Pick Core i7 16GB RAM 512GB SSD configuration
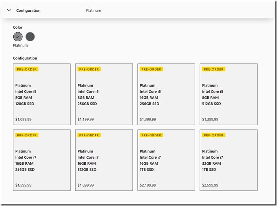277x206 pixels. point(104,160)
